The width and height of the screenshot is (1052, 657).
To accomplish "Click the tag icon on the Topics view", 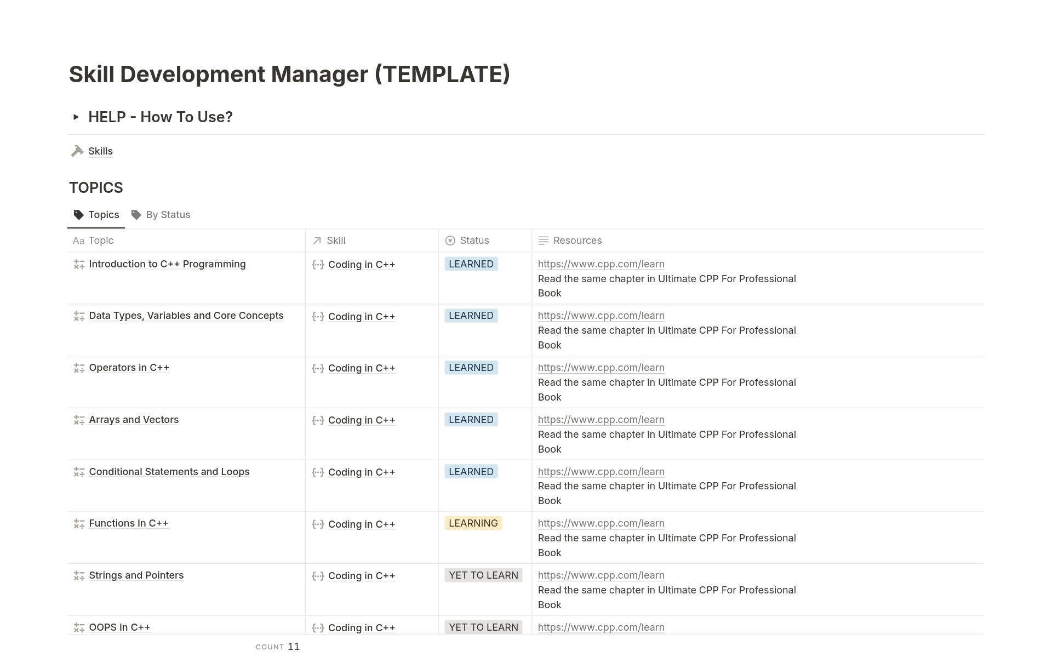I will point(79,214).
